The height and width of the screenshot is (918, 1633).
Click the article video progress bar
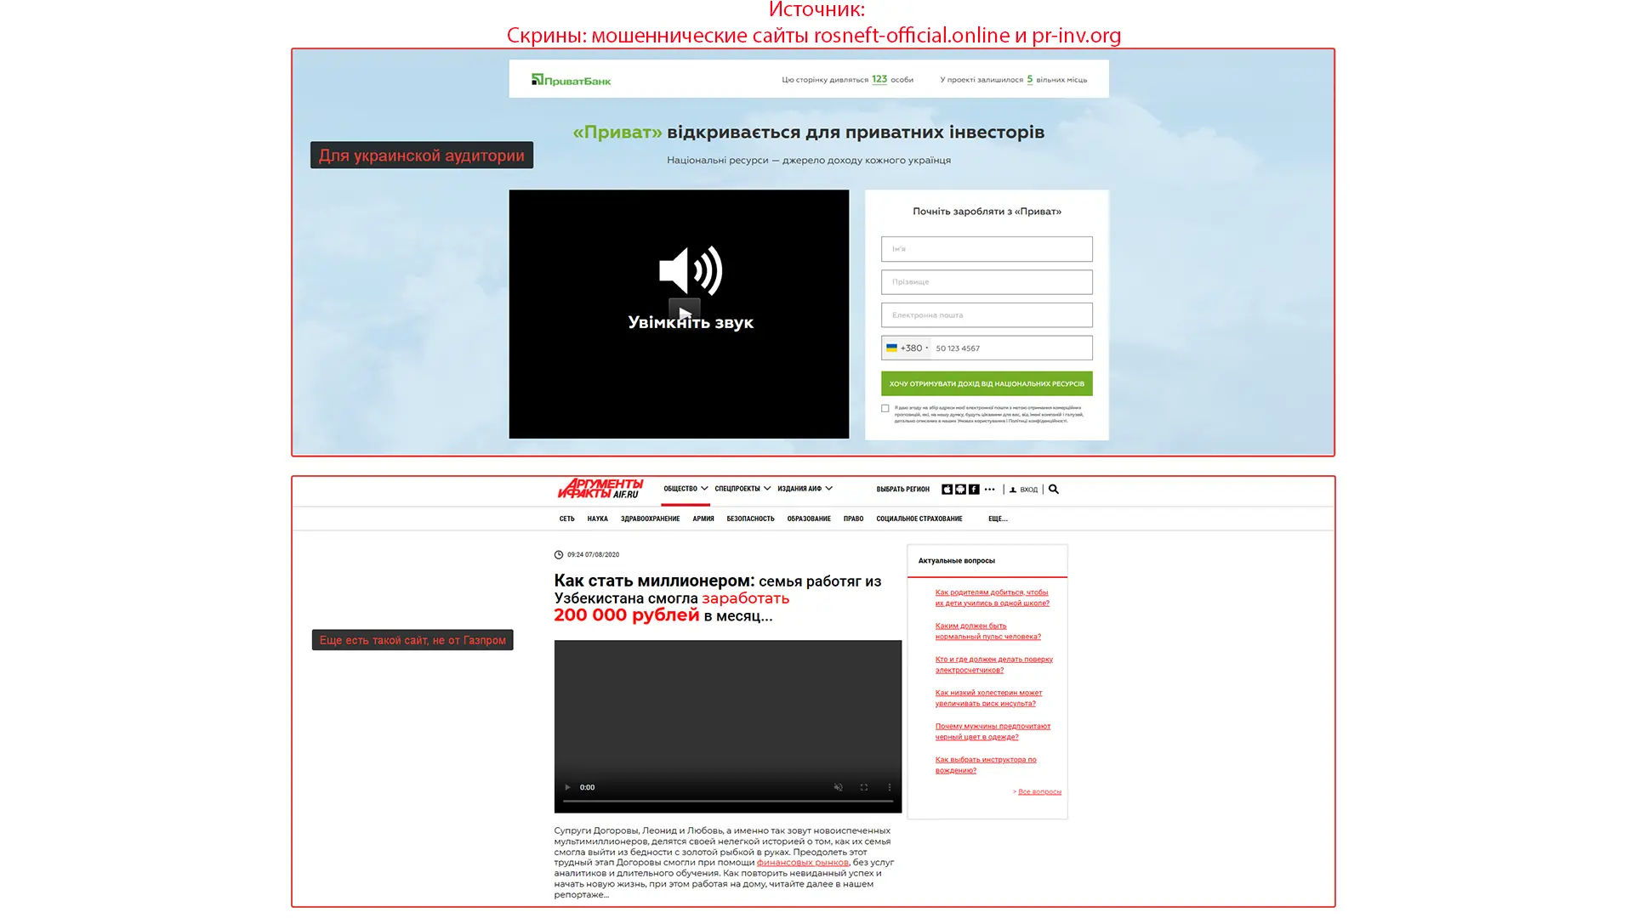[x=728, y=801]
